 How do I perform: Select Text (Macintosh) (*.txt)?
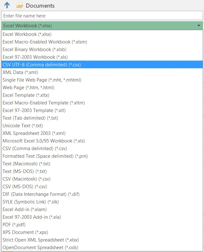pyautogui.click(x=102, y=163)
